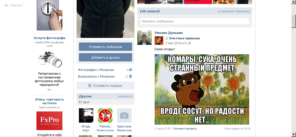Click the 5 мая в 0:29 timestamp
This screenshot has height=137, width=296.
(x=162, y=129)
